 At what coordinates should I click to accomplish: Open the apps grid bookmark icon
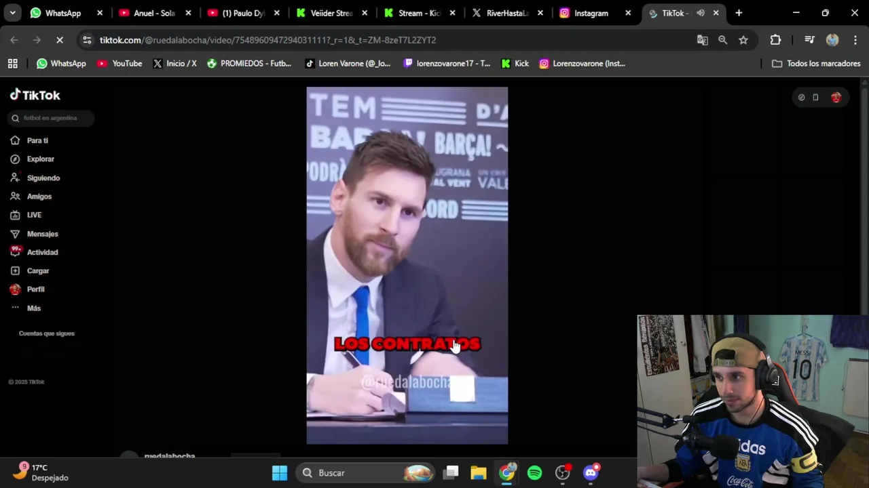[x=12, y=64]
